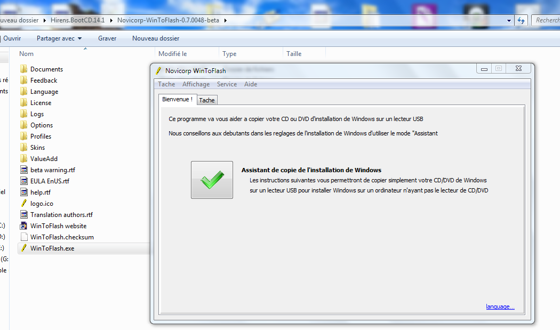Click the language... link
Image resolution: width=560 pixels, height=330 pixels.
pos(500,307)
